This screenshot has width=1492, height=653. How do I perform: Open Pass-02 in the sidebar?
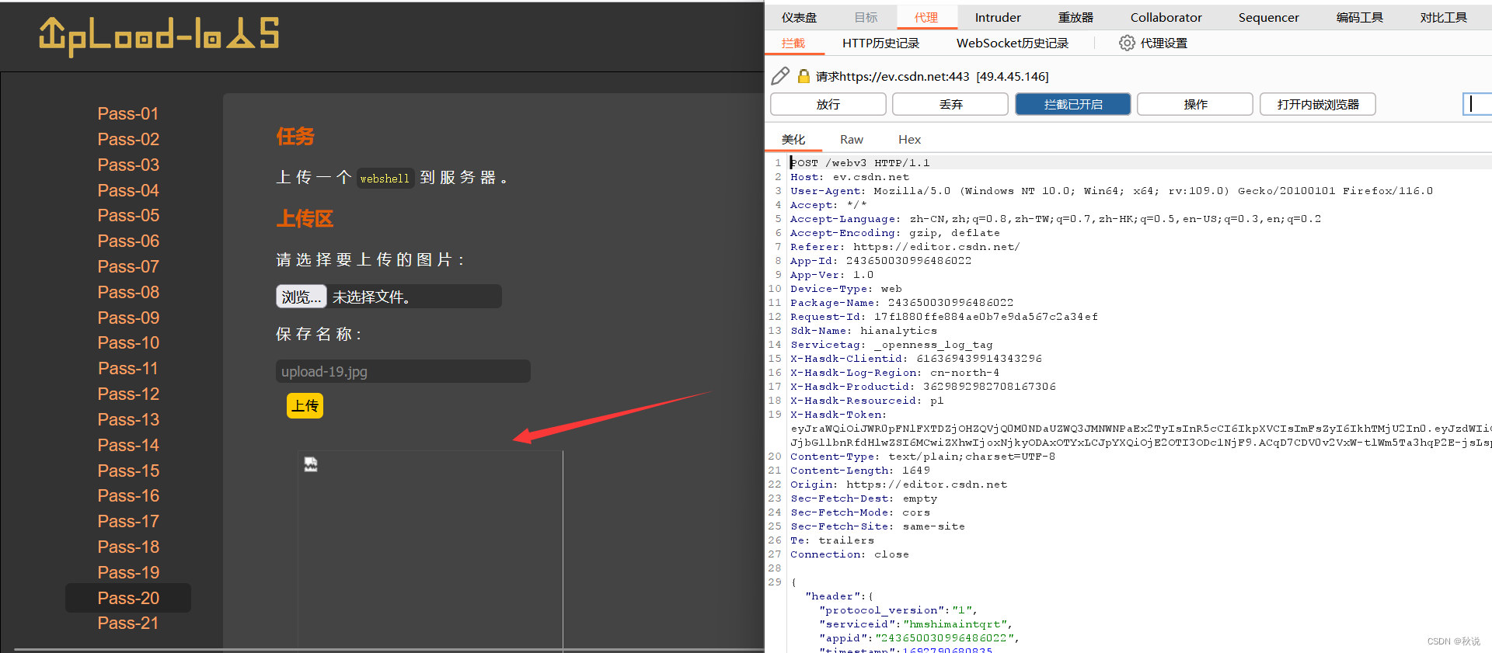click(x=128, y=139)
